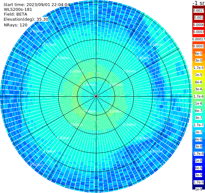Select the 3e-6 colorbar tick

[199, 89]
